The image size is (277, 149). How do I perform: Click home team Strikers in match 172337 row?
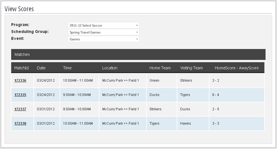[x=156, y=109]
